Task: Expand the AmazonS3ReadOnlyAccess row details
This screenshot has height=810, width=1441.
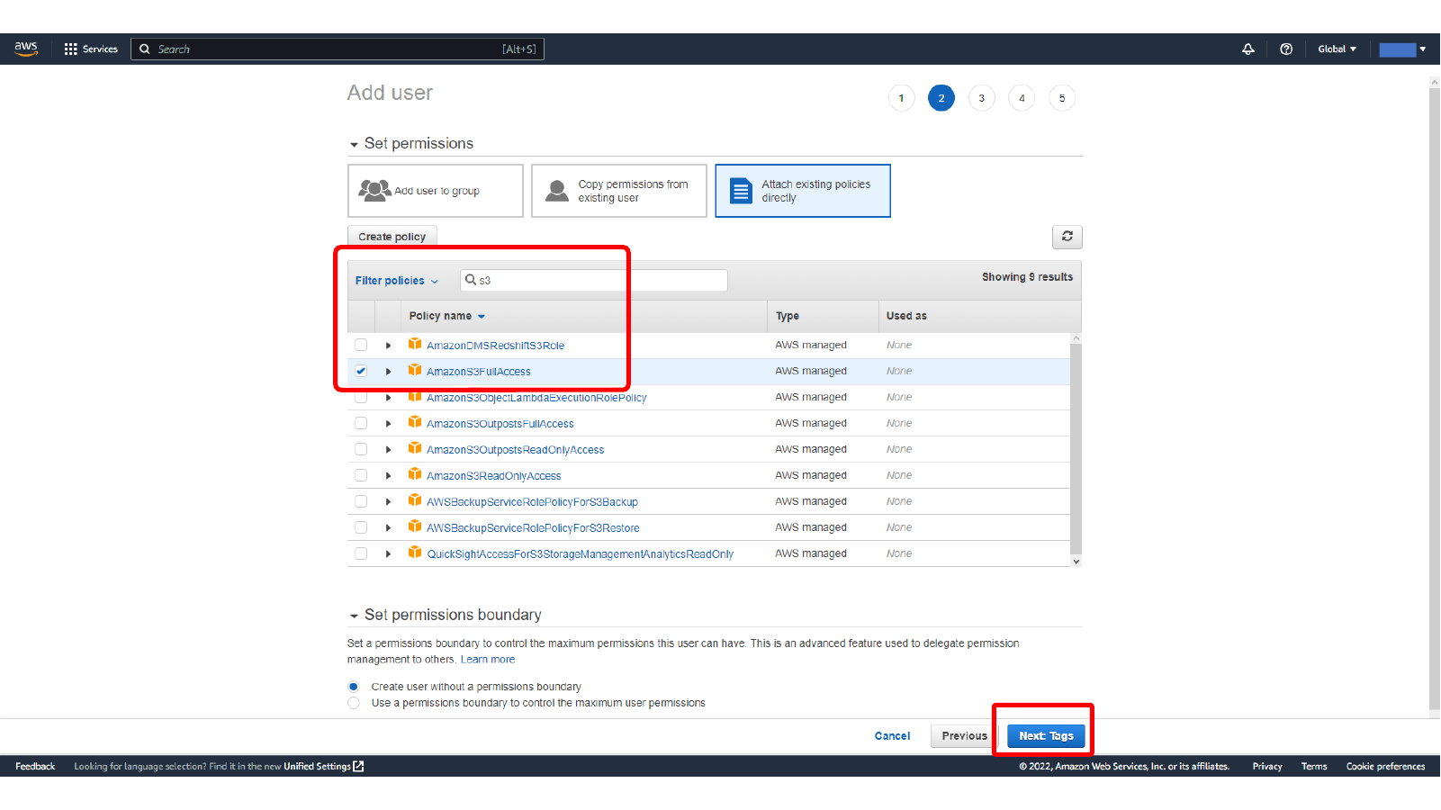Action: 388,476
